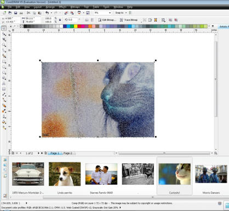The height and width of the screenshot is (211, 229).
Task: Select the Pick tool in the toolbox
Action: [4, 28]
